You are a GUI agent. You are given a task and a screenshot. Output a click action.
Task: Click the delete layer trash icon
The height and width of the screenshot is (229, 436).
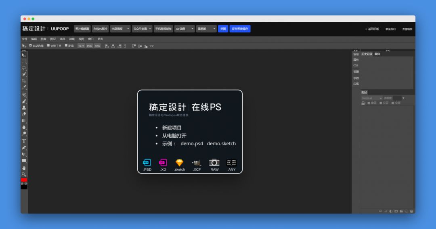(411, 211)
